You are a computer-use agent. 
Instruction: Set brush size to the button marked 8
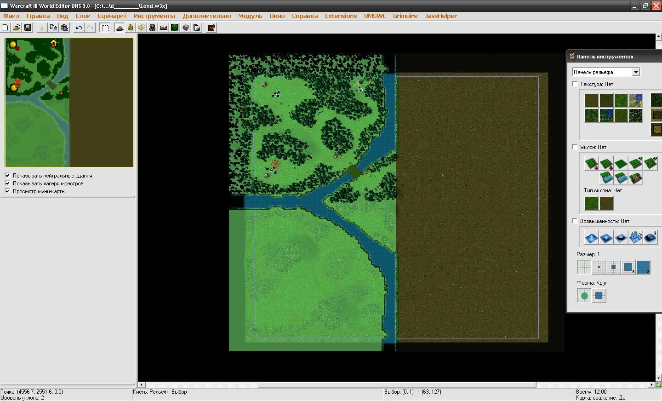point(643,267)
